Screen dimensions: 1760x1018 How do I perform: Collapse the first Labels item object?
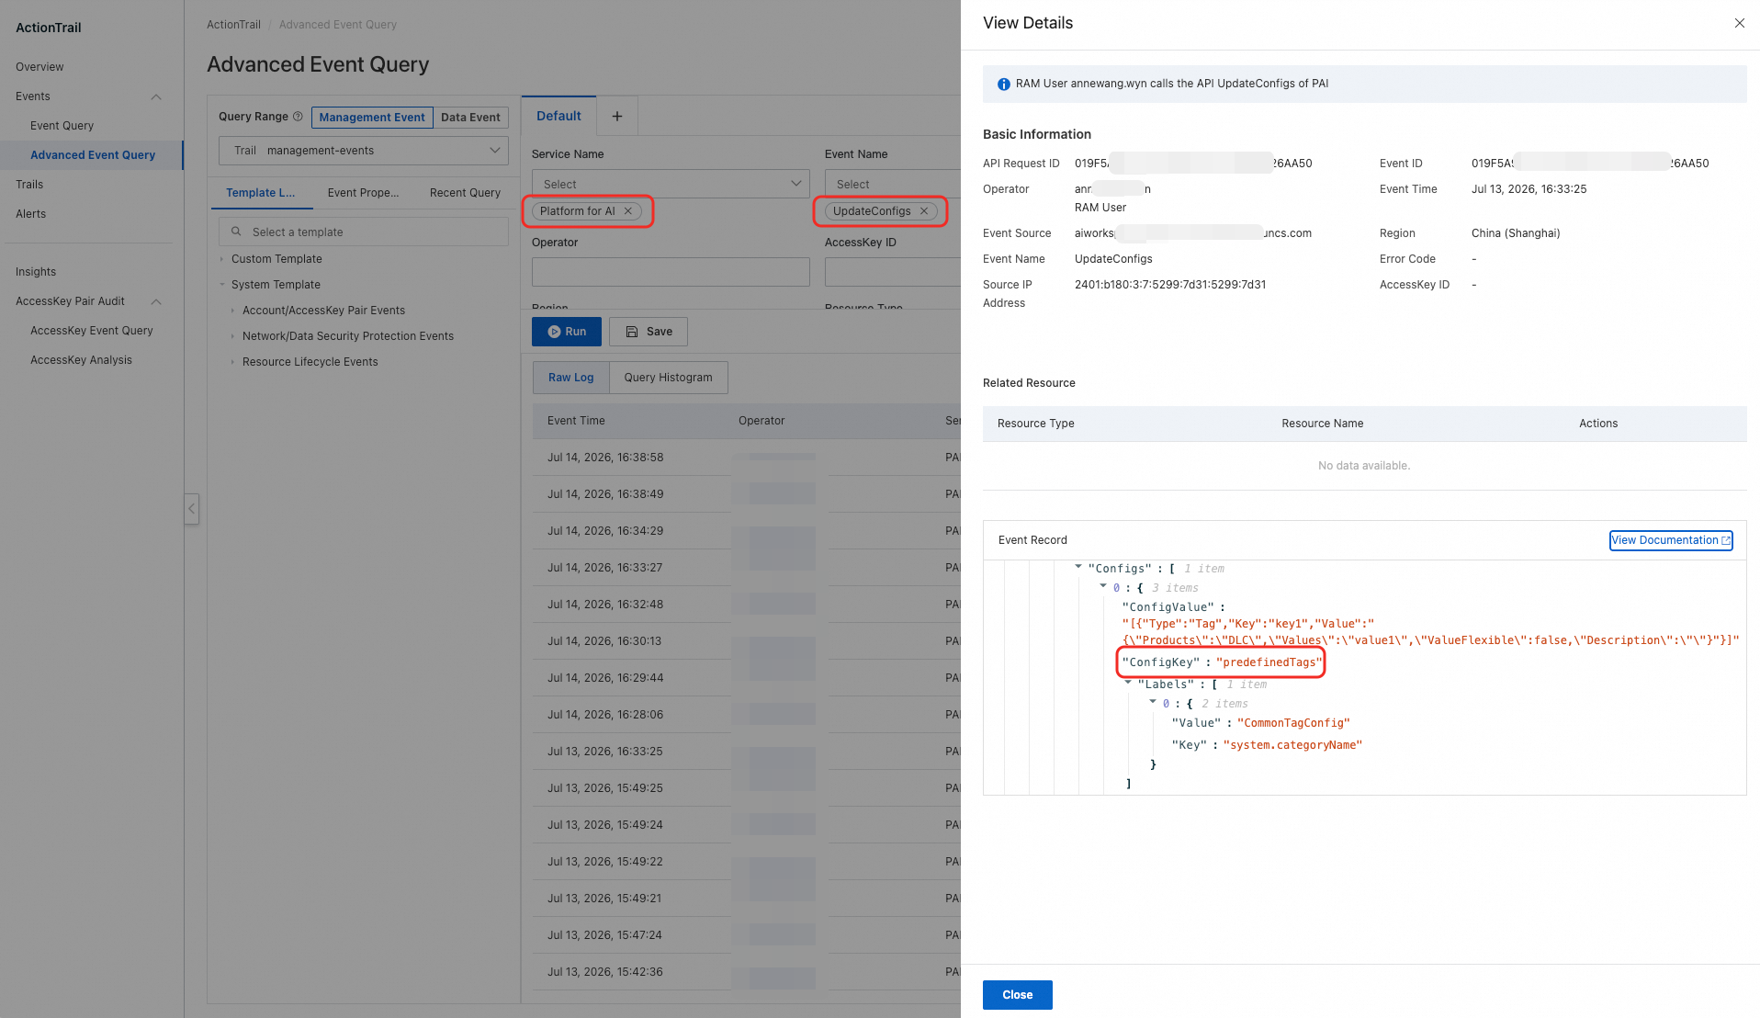click(1153, 702)
